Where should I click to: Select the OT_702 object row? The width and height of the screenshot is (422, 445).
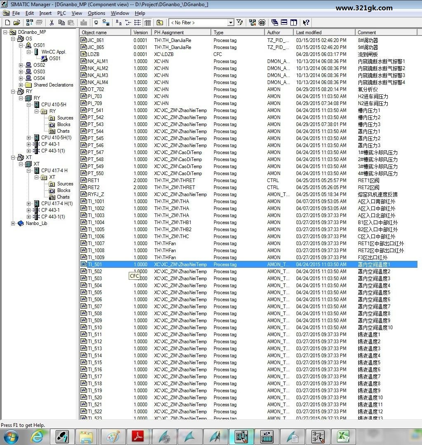click(x=248, y=89)
